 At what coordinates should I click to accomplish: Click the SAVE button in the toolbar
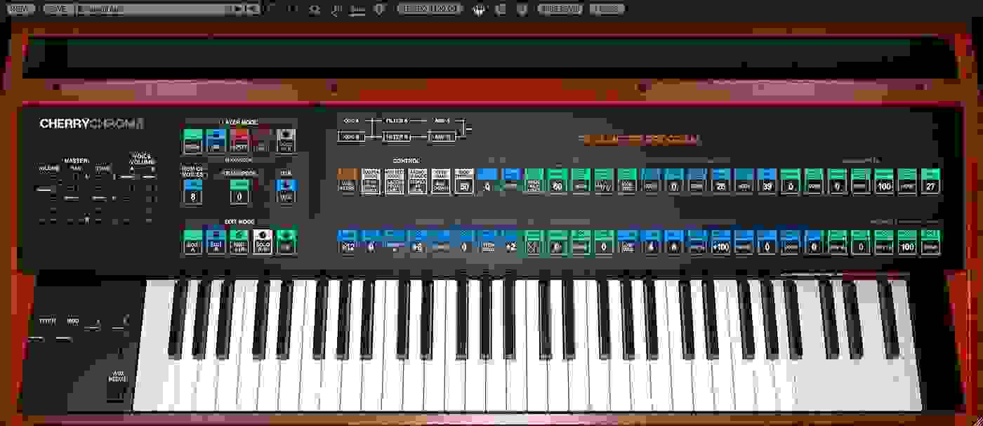56,9
